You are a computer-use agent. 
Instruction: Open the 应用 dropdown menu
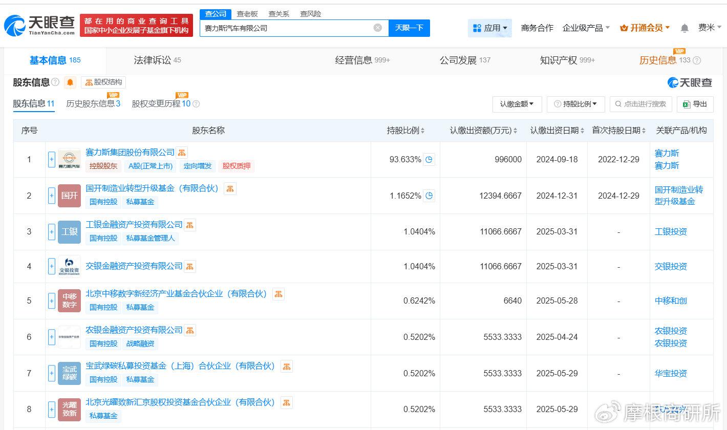point(490,28)
